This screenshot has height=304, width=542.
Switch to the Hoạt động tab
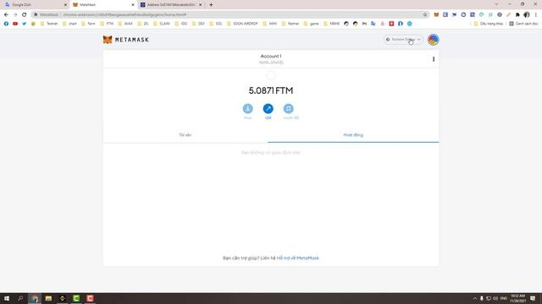pyautogui.click(x=353, y=135)
